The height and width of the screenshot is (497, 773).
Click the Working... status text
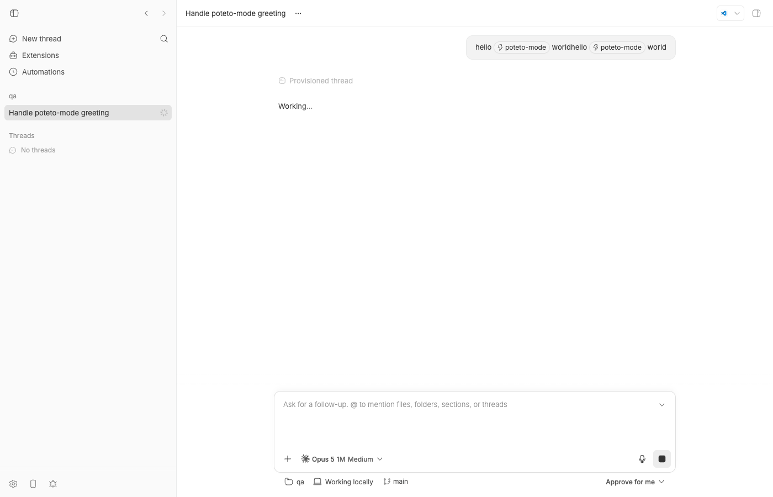click(295, 106)
